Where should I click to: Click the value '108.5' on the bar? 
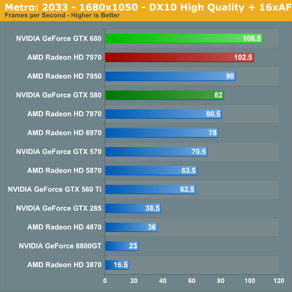click(x=252, y=39)
